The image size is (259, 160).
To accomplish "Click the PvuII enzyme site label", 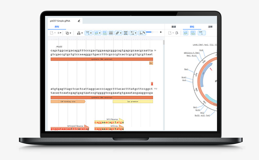I will [59, 47].
